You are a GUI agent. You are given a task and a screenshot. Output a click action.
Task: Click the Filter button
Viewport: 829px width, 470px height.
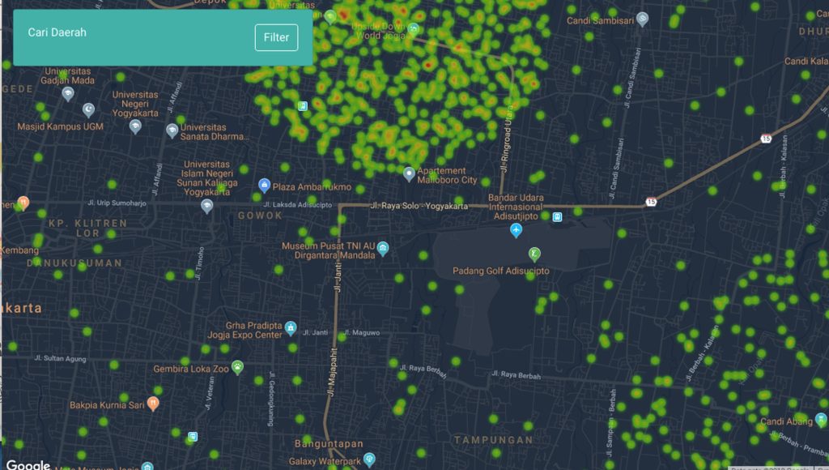tap(276, 37)
